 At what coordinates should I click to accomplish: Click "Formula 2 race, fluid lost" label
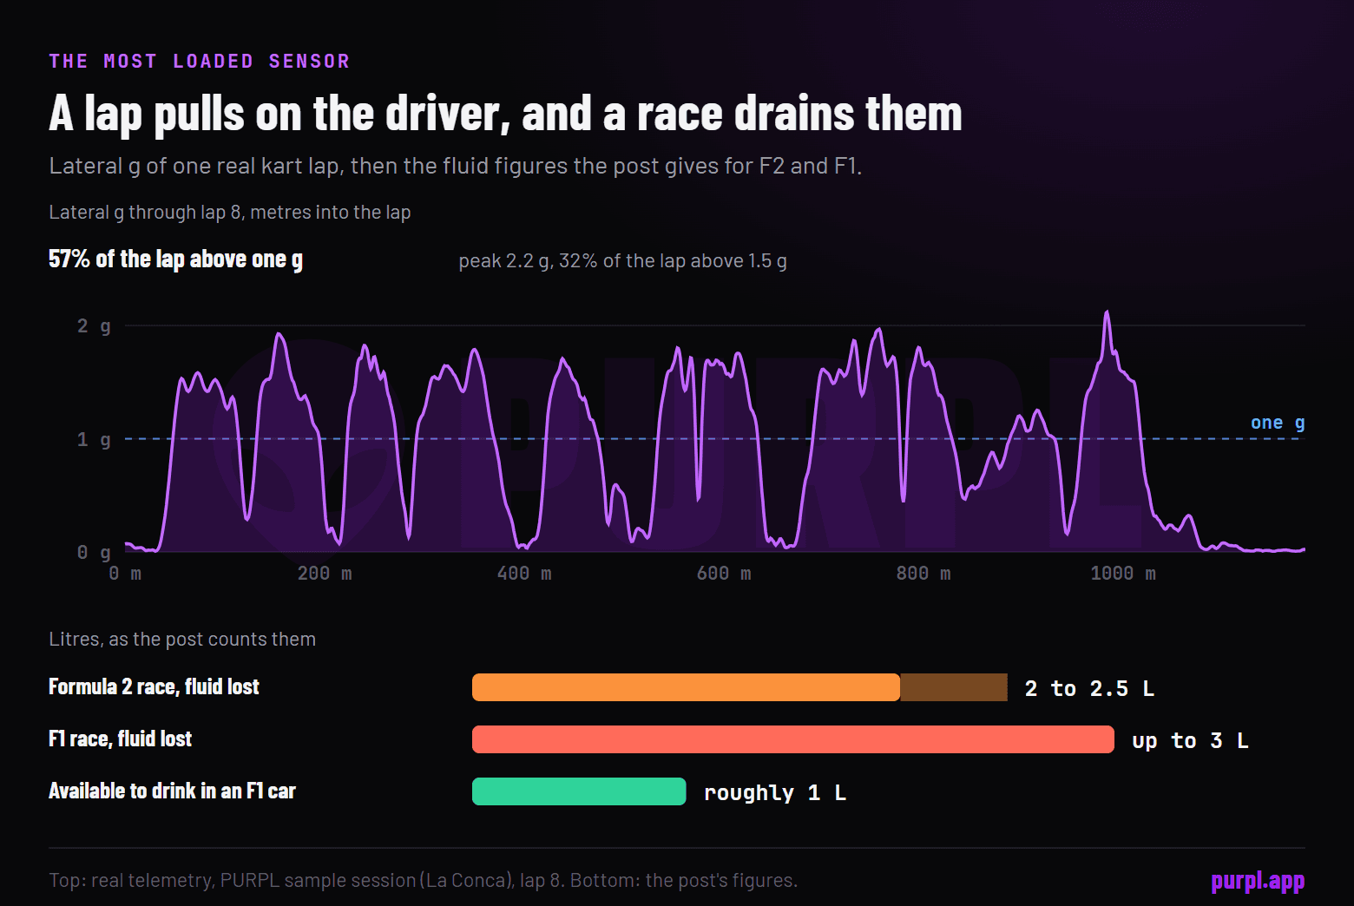tap(154, 687)
